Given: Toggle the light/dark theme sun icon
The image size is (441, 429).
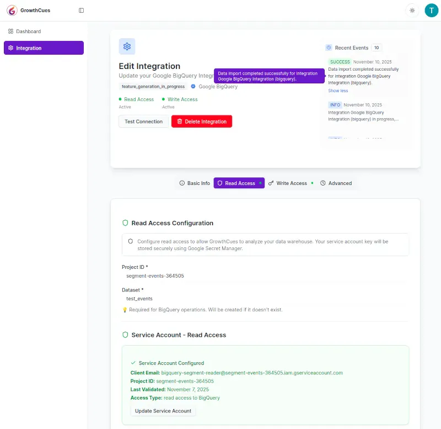Looking at the screenshot, I should point(412,10).
